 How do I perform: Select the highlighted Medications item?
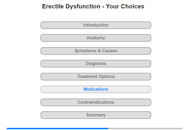[96, 89]
